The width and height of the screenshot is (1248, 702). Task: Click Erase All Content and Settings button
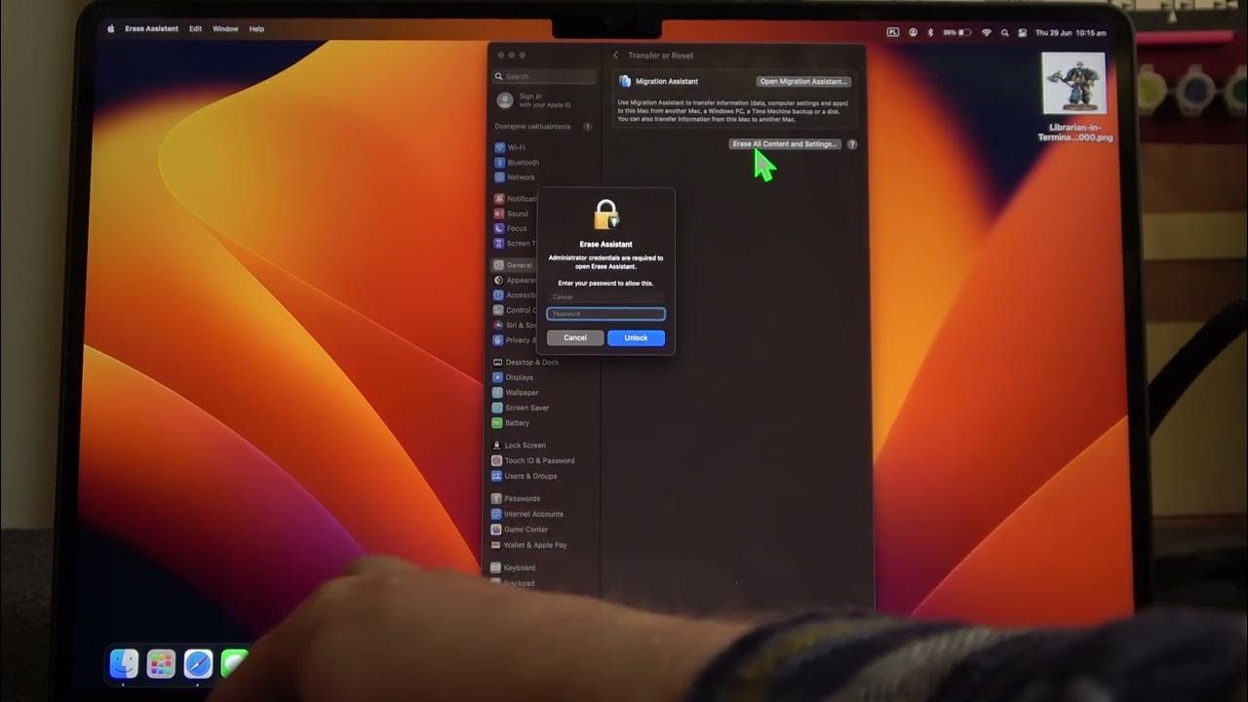[785, 144]
